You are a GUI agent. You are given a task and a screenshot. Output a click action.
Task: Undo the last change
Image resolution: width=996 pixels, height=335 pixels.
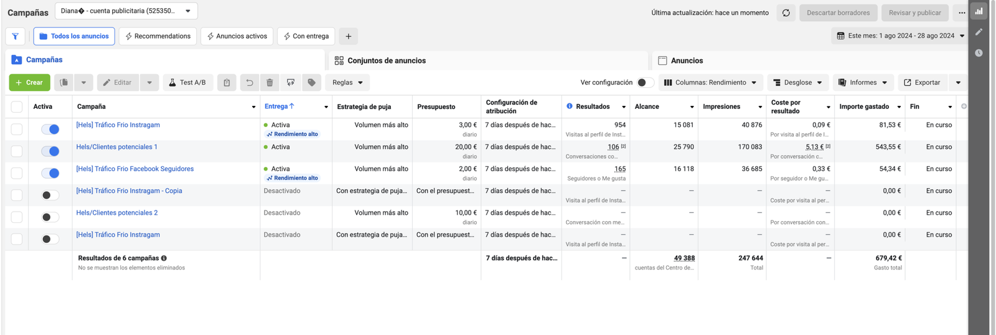click(249, 82)
